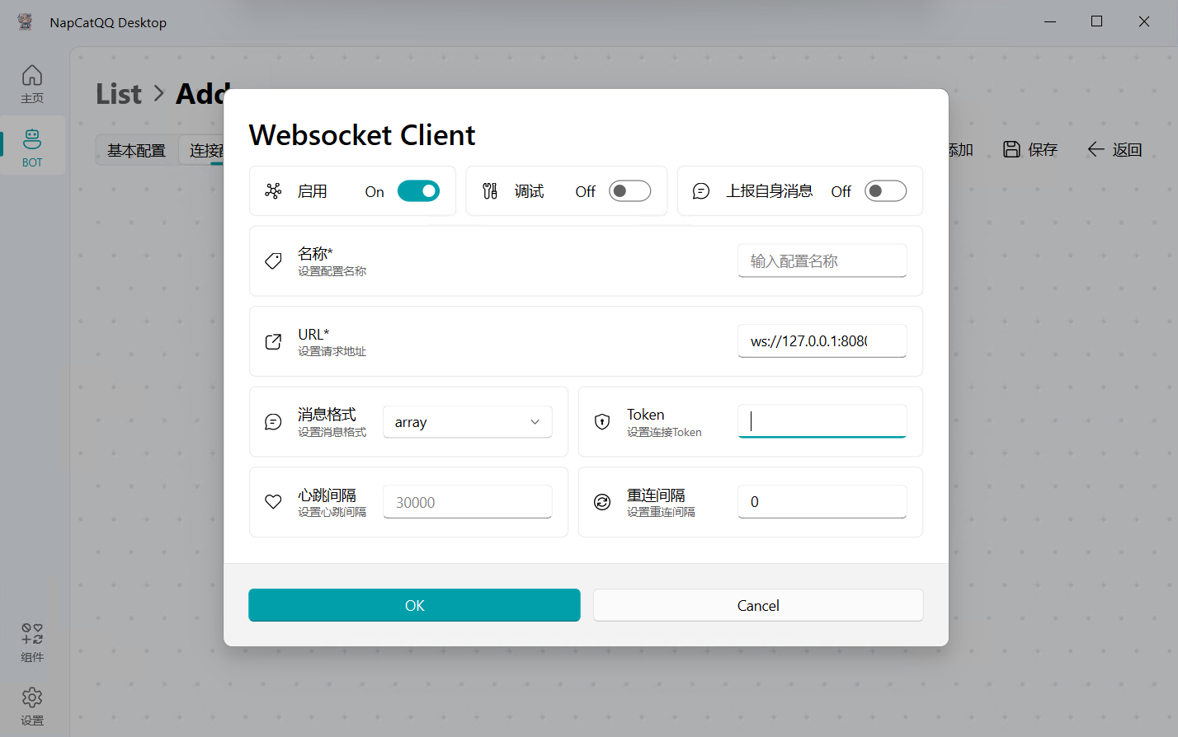Click the URL input field
The image size is (1178, 737).
[822, 341]
